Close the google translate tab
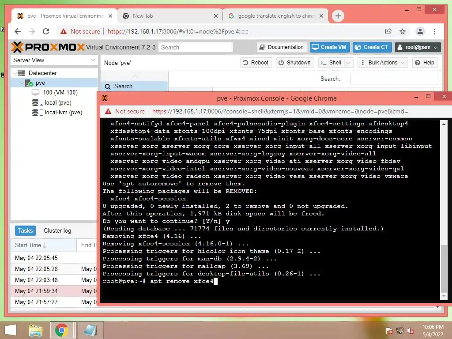452x339 pixels. pyautogui.click(x=321, y=16)
